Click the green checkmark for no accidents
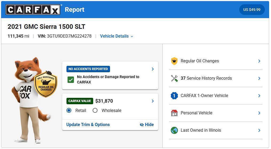This screenshot has width=271, height=149. (71, 80)
